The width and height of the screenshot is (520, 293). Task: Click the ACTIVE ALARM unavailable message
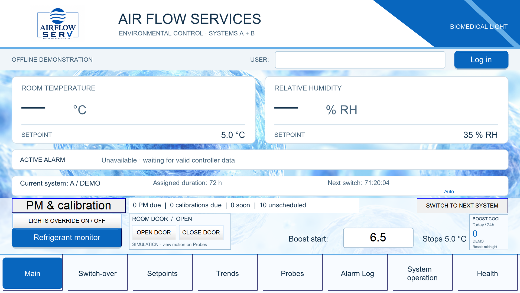click(x=168, y=160)
